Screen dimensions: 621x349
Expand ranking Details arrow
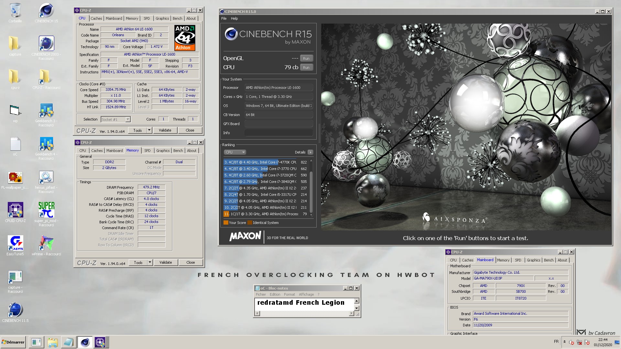[310, 152]
